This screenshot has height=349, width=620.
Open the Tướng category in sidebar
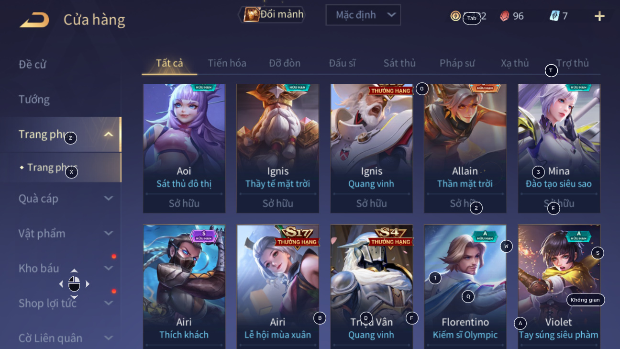coord(34,100)
